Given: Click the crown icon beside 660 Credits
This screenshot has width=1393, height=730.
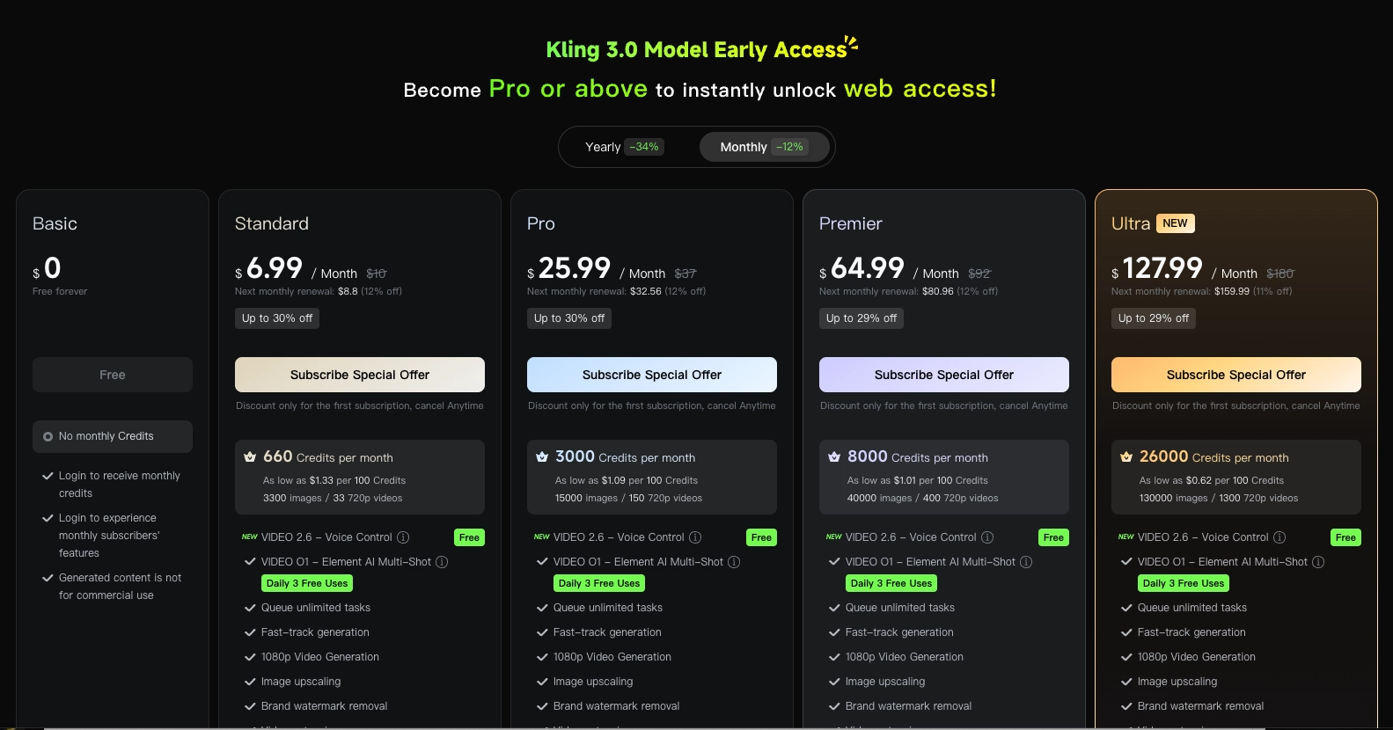Looking at the screenshot, I should 250,457.
